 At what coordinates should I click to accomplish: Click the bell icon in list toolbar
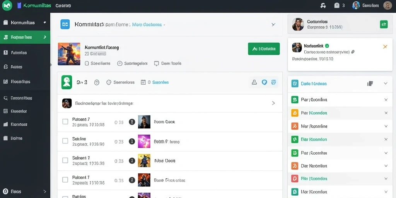coord(254,82)
